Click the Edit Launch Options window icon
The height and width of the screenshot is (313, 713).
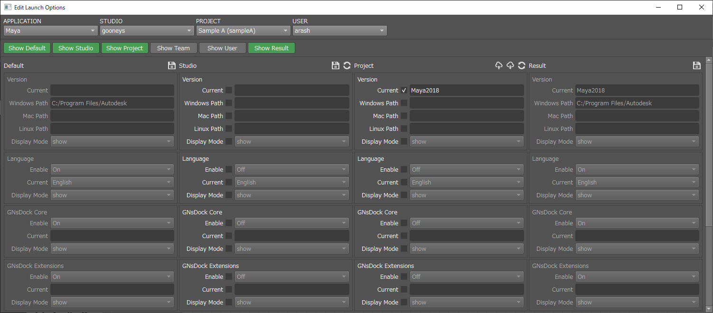click(x=8, y=7)
